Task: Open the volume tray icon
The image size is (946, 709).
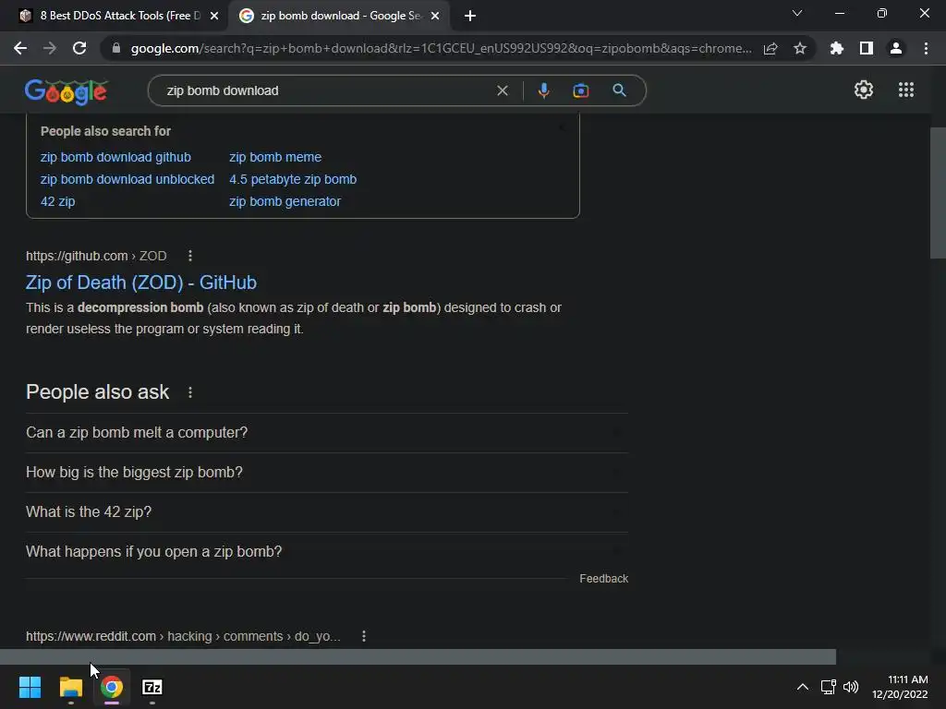Action: 851,687
